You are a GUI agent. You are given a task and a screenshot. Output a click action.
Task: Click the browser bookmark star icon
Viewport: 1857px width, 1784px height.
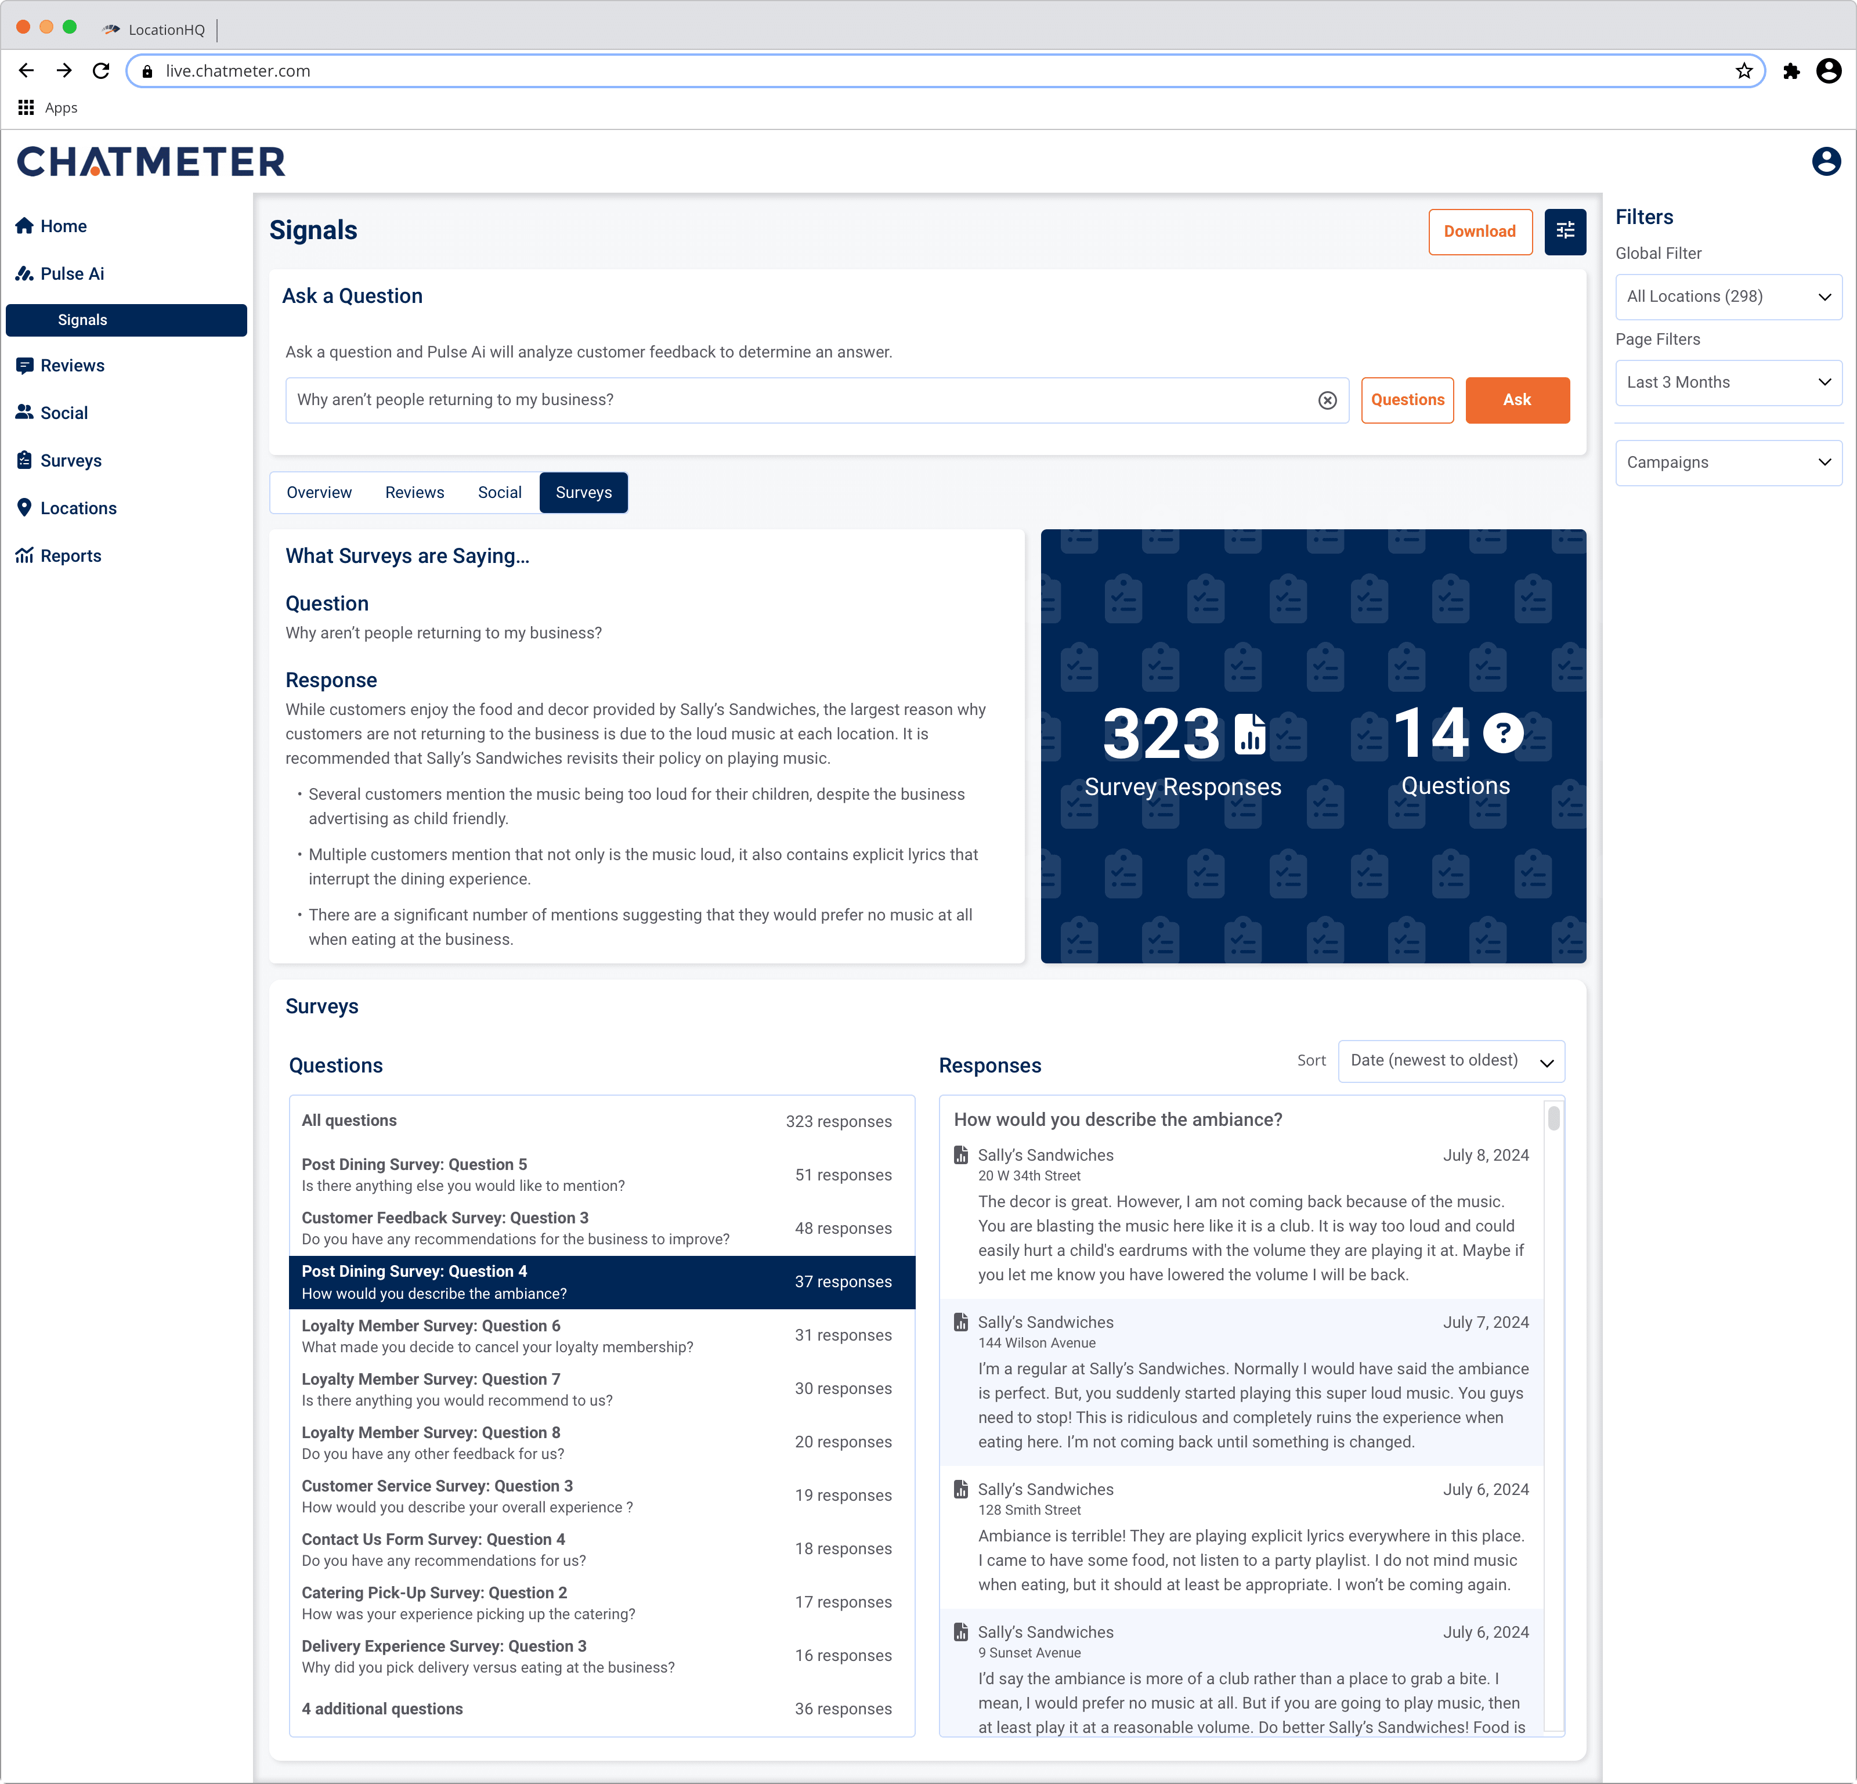click(x=1743, y=71)
